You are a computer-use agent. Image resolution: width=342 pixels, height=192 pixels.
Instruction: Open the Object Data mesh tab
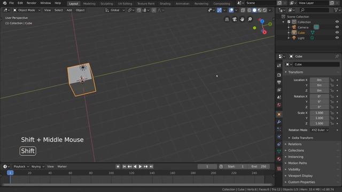[279, 151]
